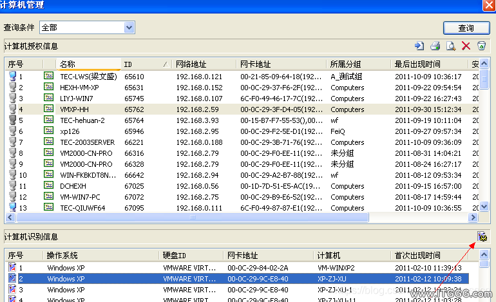Click computer icon of row 2 HEXH-VM-XP
496x302 pixels.
coord(13,88)
